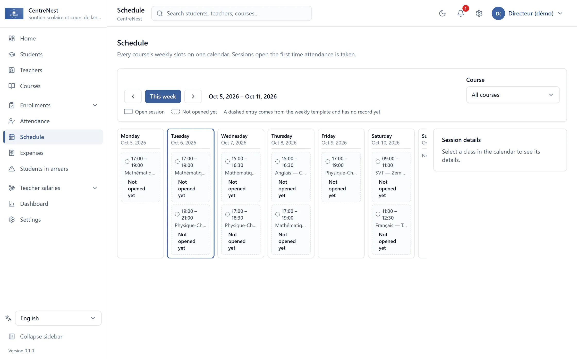Screen dimensions: 577x359
Task: Select Friday 17:00 – 19:00 Physique-Chimie session
Action: pyautogui.click(x=341, y=177)
